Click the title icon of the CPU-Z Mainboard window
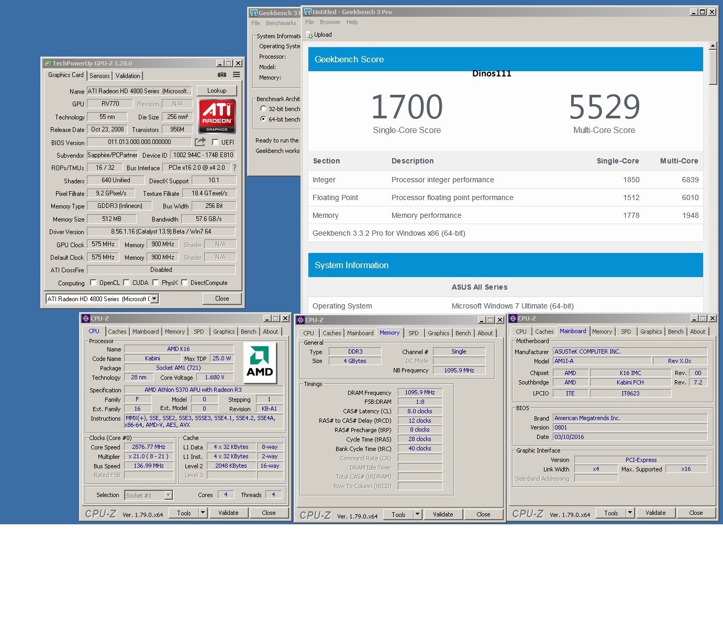The width and height of the screenshot is (723, 628). 513,318
